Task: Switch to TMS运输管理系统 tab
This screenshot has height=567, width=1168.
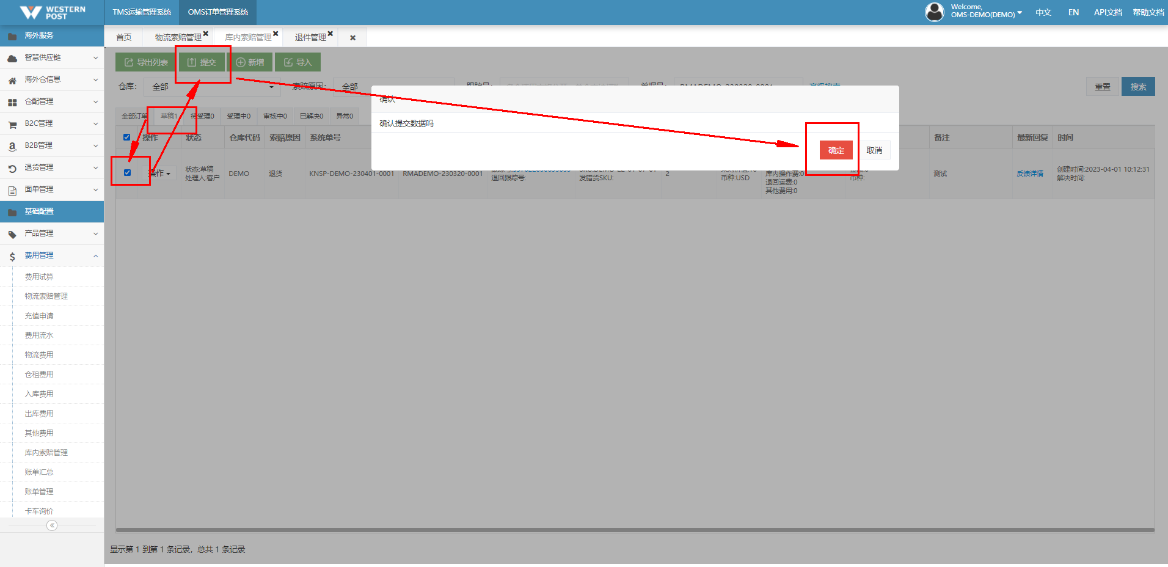Action: [142, 12]
